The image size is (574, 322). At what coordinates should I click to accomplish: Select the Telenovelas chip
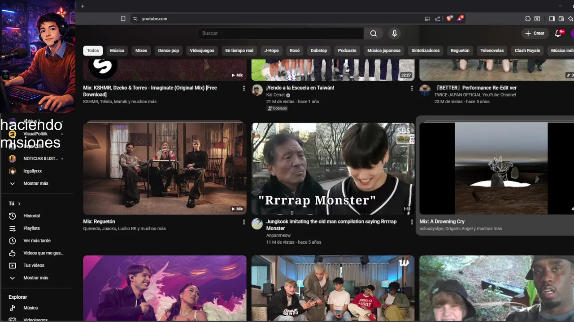point(492,51)
